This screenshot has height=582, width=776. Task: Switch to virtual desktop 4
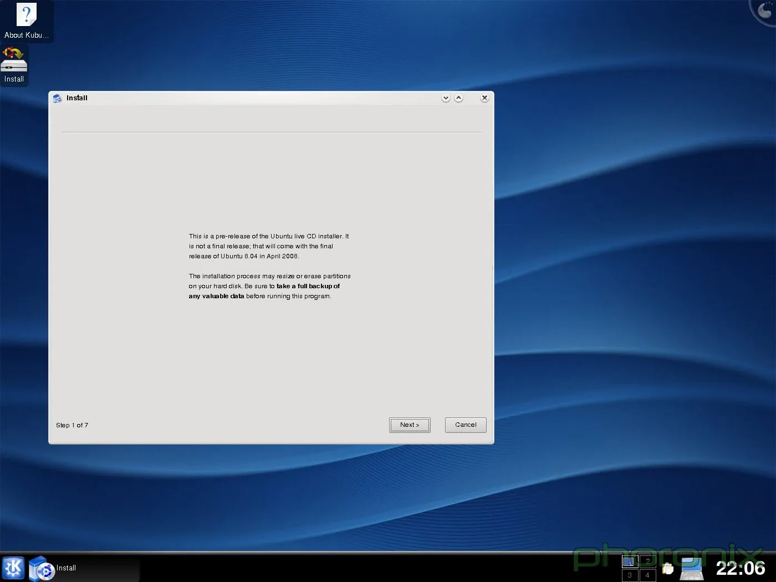[x=648, y=575]
